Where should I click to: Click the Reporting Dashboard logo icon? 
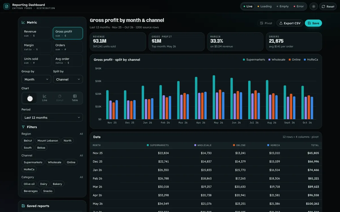7,6
